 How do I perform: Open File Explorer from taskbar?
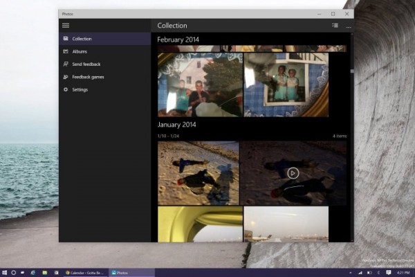pos(45,272)
